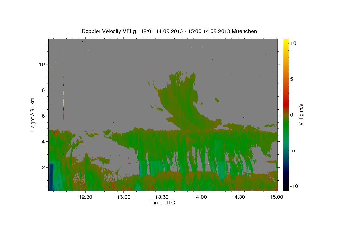The height and width of the screenshot is (229, 343).
Task: Click the height axis label 2
Action: click(x=43, y=167)
